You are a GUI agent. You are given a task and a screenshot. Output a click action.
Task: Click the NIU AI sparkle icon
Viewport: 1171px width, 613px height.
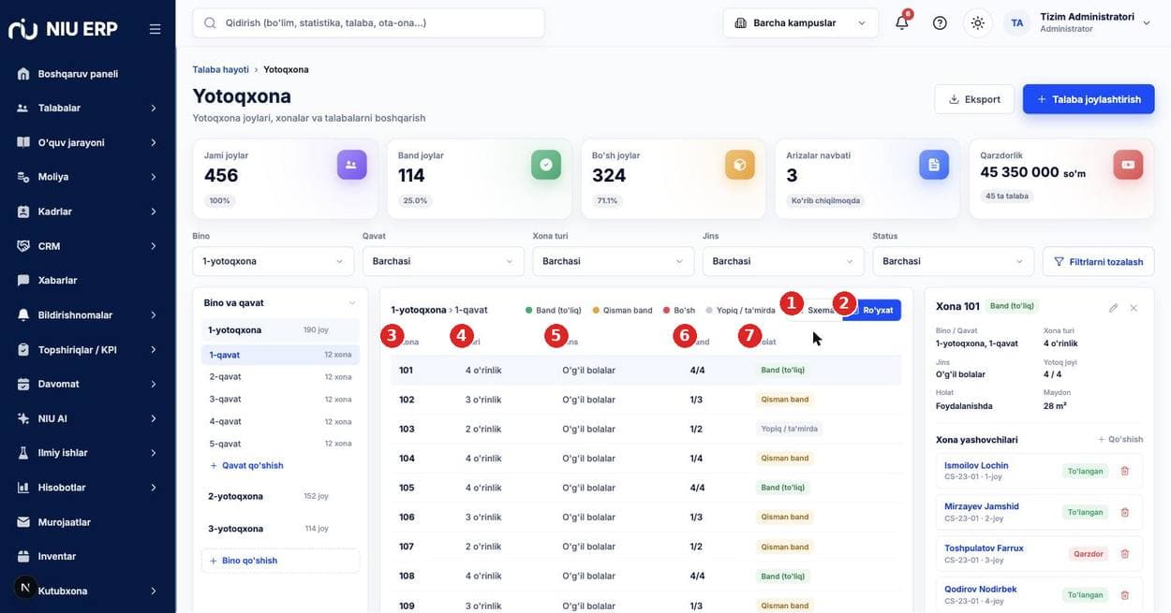pyautogui.click(x=23, y=418)
